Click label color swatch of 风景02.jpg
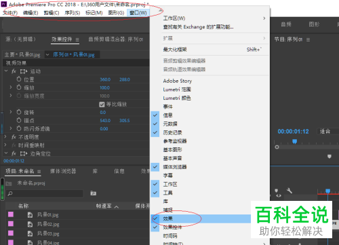 click(x=11, y=224)
